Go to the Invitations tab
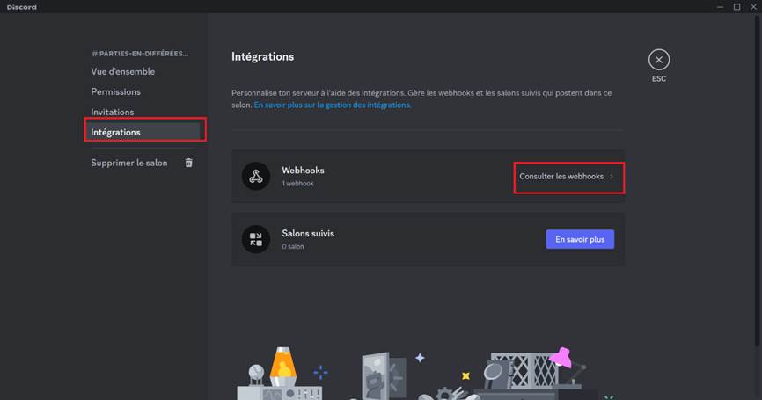This screenshot has height=400, width=762. (x=113, y=112)
